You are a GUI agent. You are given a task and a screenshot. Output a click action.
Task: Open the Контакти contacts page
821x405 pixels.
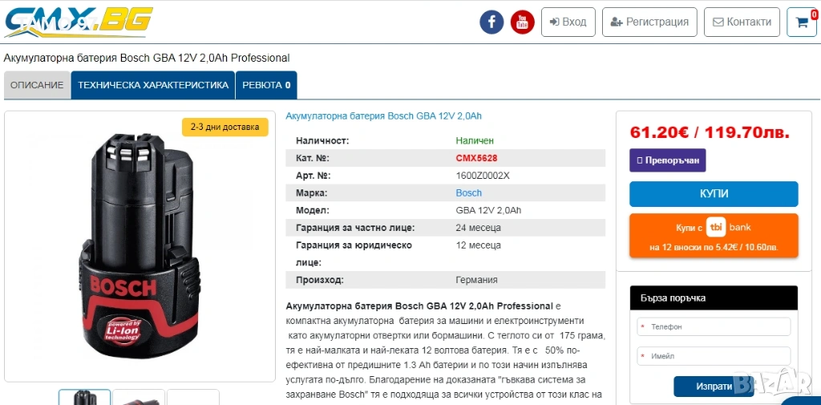tap(742, 22)
